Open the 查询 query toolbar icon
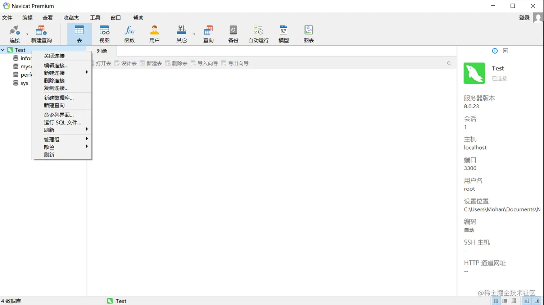The width and height of the screenshot is (544, 305). coord(208,34)
